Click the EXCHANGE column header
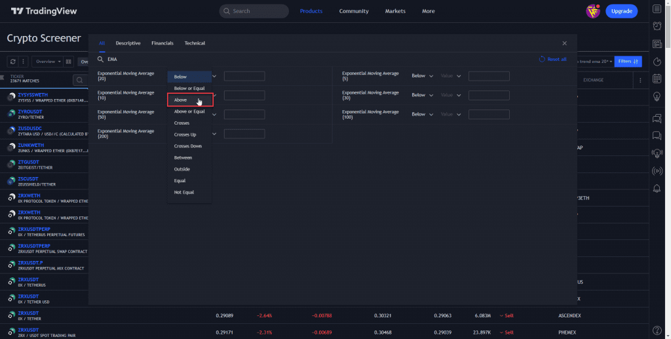The image size is (671, 339). 593,80
